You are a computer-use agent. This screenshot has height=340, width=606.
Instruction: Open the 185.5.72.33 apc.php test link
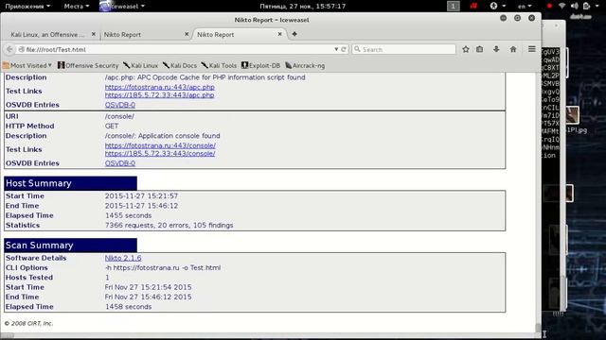click(x=160, y=94)
